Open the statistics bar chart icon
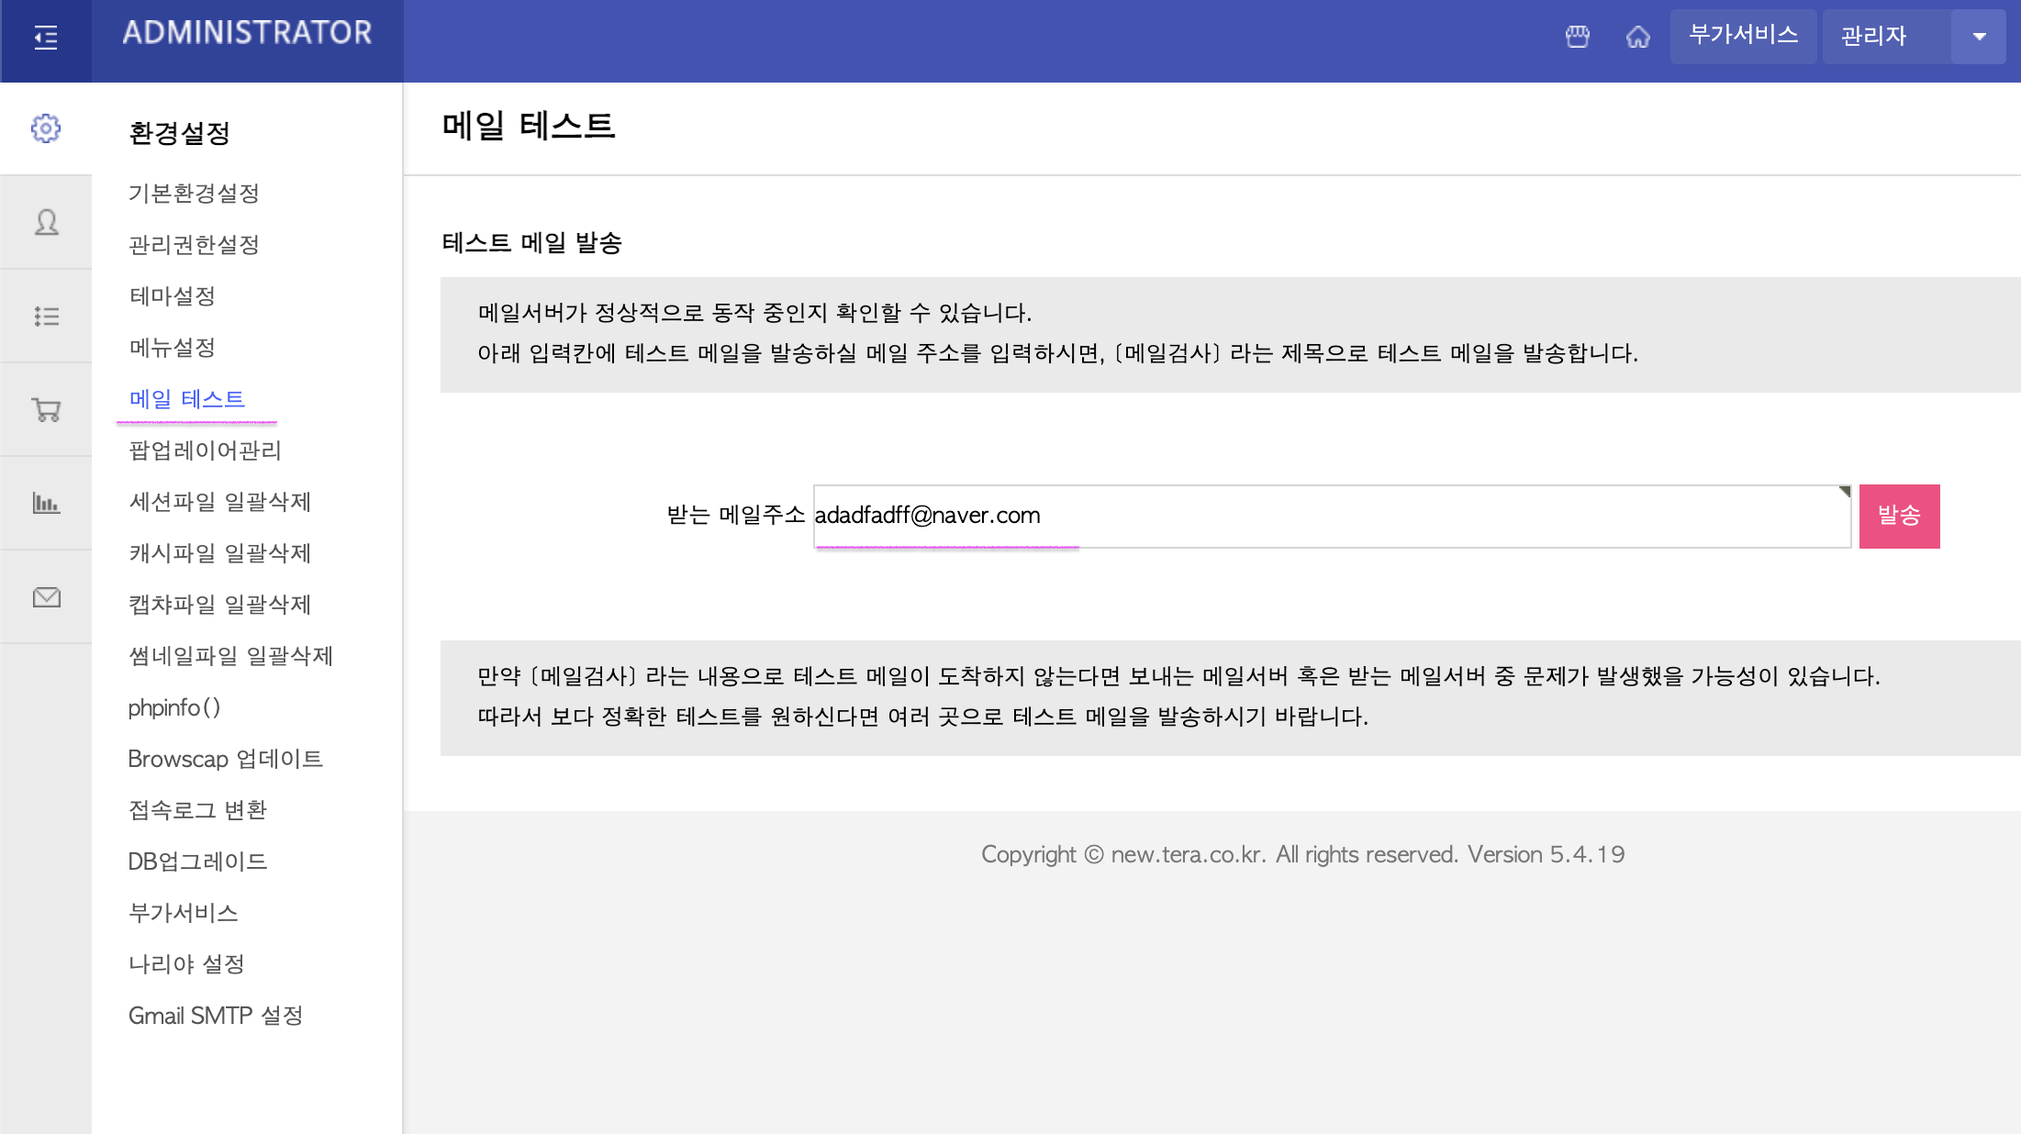2021x1134 pixels. [46, 503]
